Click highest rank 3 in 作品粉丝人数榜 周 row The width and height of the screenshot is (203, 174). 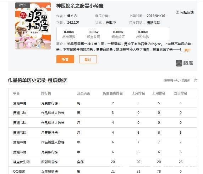(113, 113)
